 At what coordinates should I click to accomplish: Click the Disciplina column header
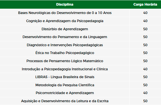click(65, 4)
